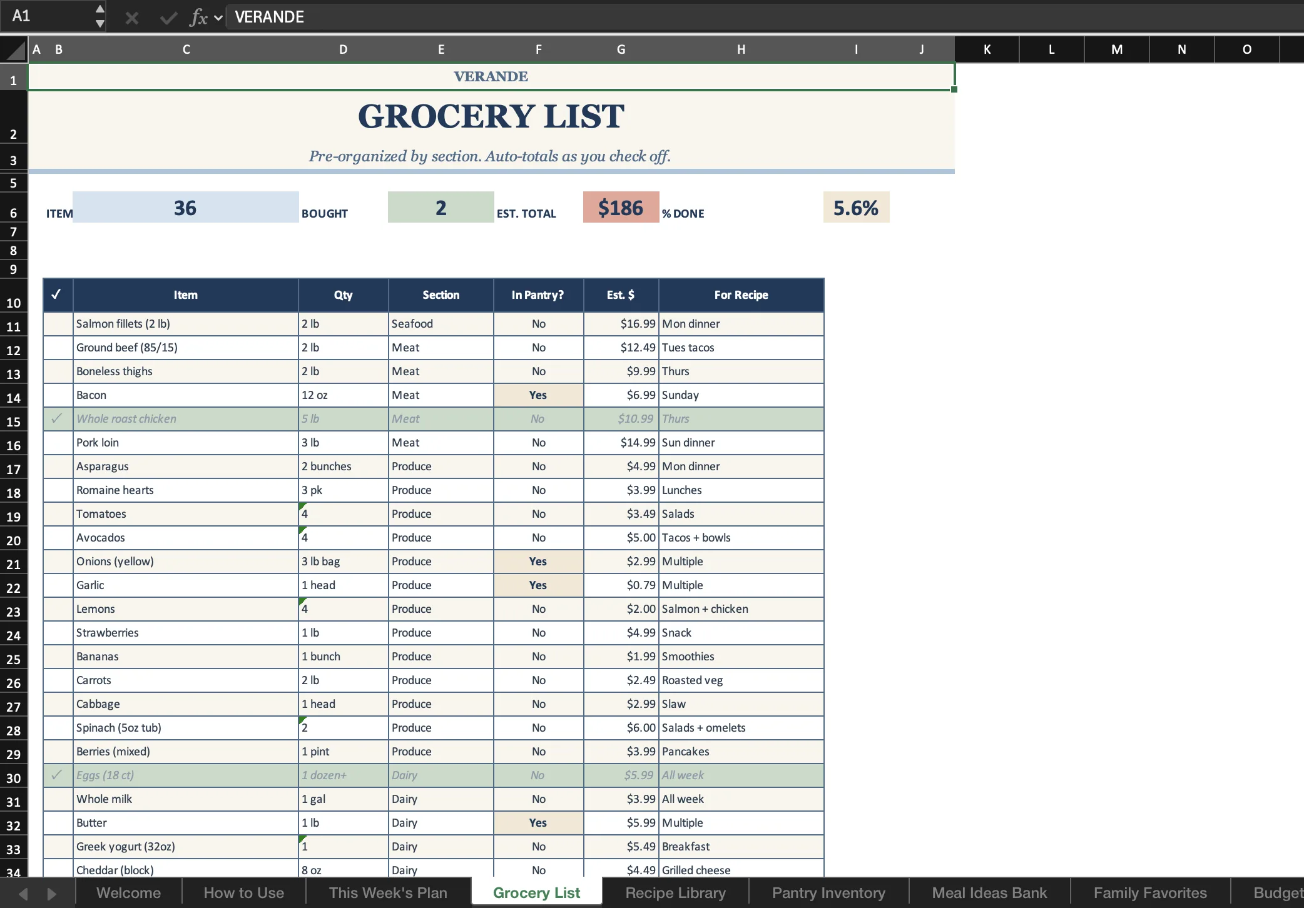
Task: Click the Name Box stepper down arrow
Action: pyautogui.click(x=99, y=24)
